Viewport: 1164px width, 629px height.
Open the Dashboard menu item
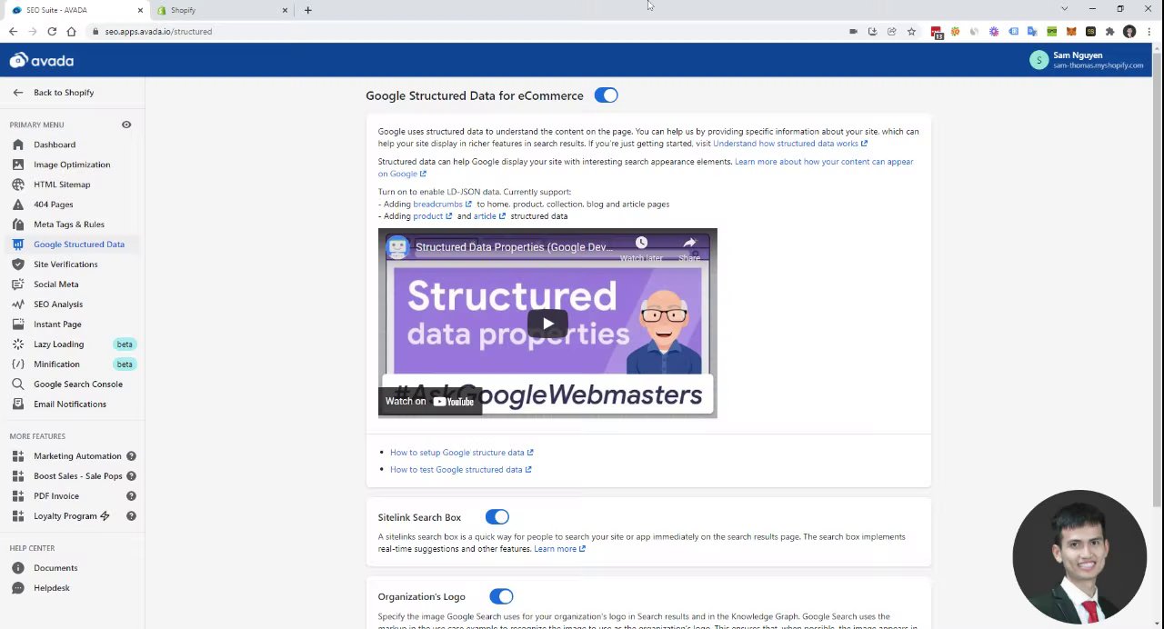pos(55,145)
